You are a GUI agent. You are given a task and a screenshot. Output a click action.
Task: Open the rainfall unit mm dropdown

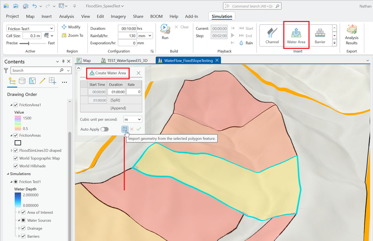[145, 36]
